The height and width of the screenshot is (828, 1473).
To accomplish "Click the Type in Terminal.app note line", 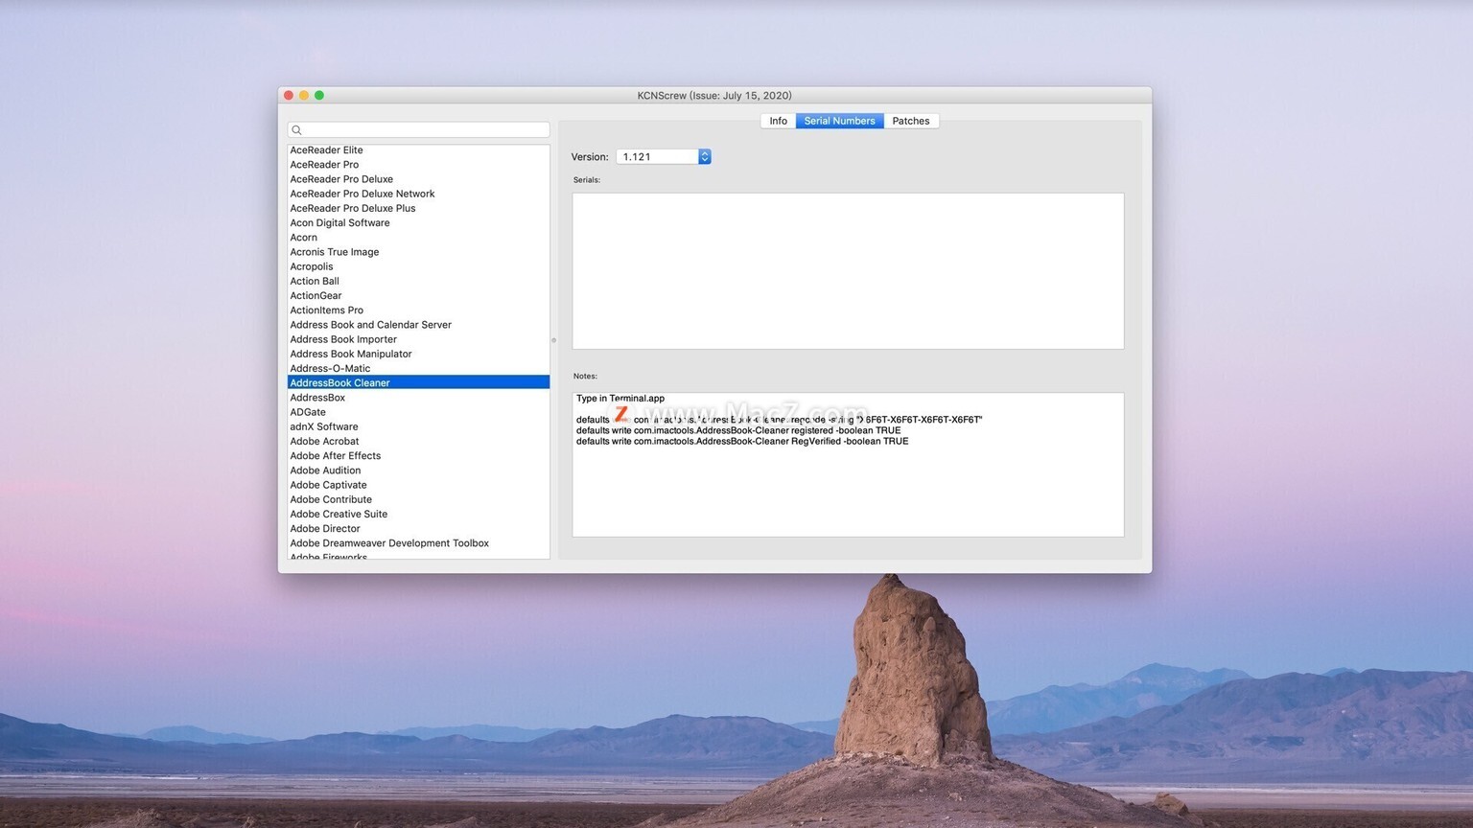I will pyautogui.click(x=620, y=398).
